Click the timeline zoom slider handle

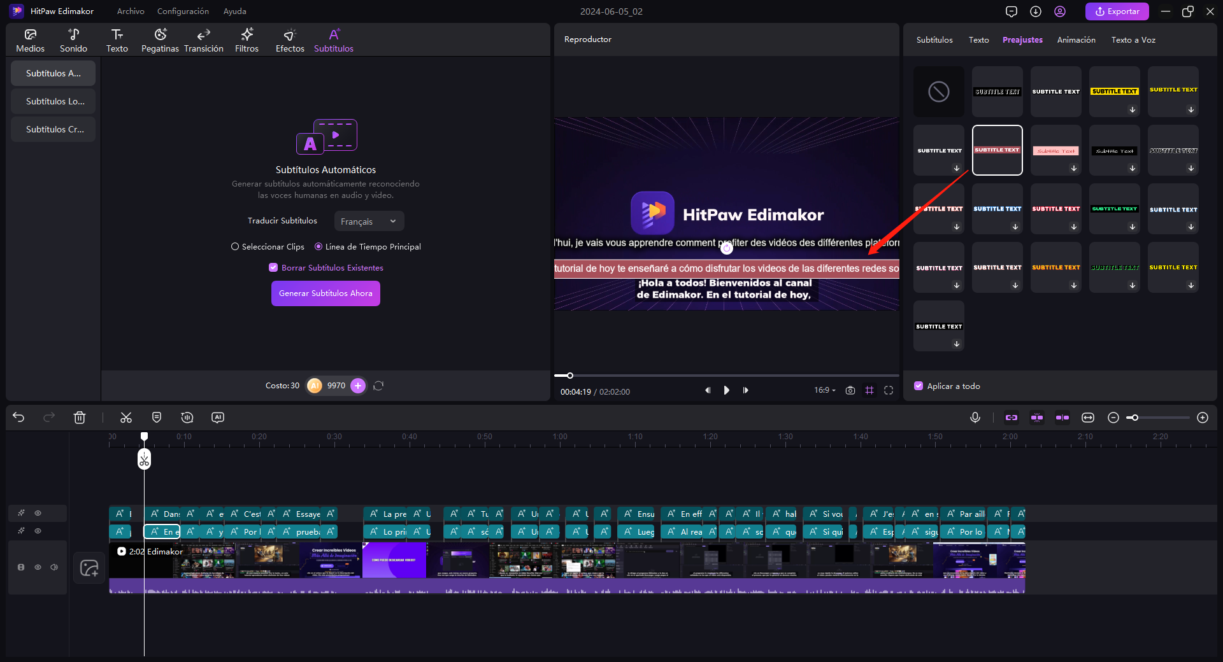pyautogui.click(x=1134, y=418)
